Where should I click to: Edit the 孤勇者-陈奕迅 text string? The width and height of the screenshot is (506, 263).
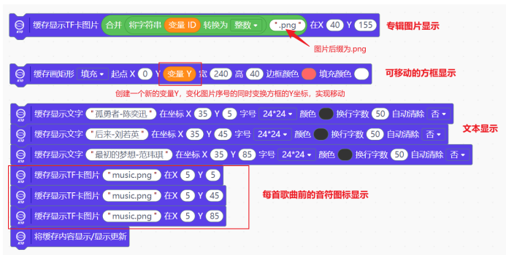coord(121,114)
